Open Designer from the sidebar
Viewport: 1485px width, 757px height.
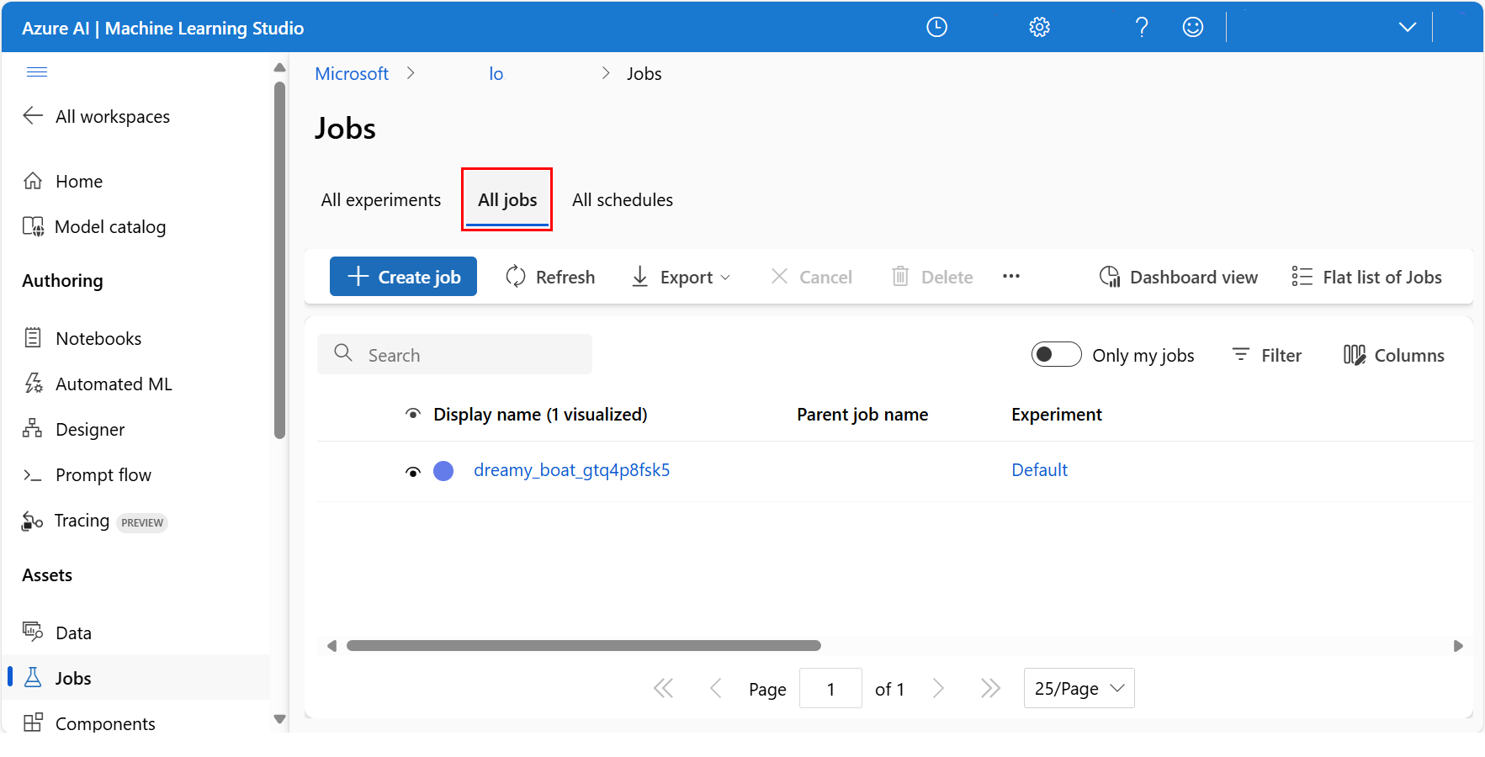[x=90, y=430]
